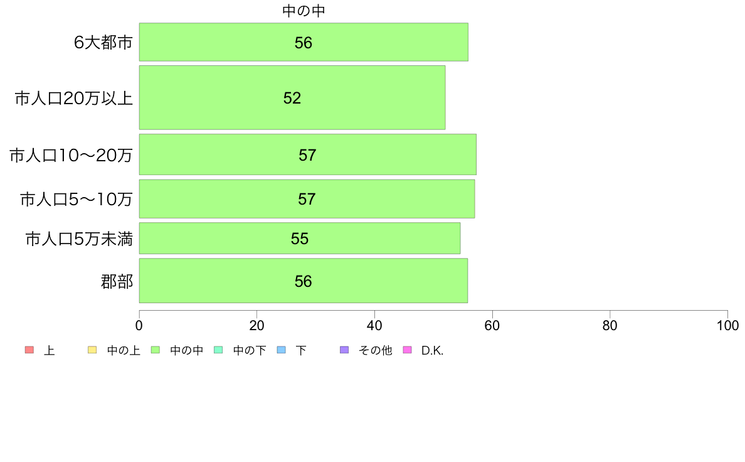Select the 市人口10〜20万 bar
The width and height of the screenshot is (745, 462).
tap(307, 154)
